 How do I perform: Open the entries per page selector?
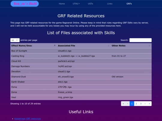(15, 40)
